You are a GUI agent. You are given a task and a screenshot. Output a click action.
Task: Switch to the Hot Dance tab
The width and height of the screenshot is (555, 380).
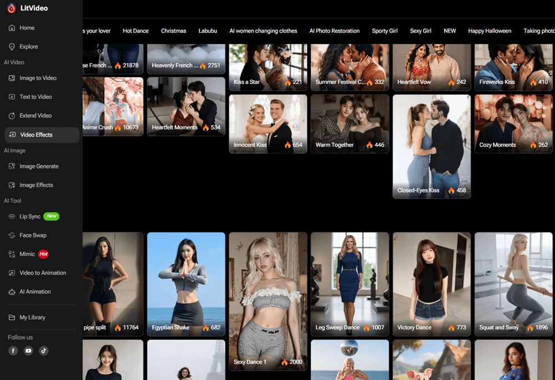coord(135,31)
